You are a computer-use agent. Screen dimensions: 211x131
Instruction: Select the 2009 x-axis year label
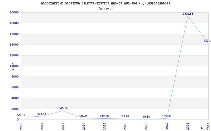coord(21,126)
